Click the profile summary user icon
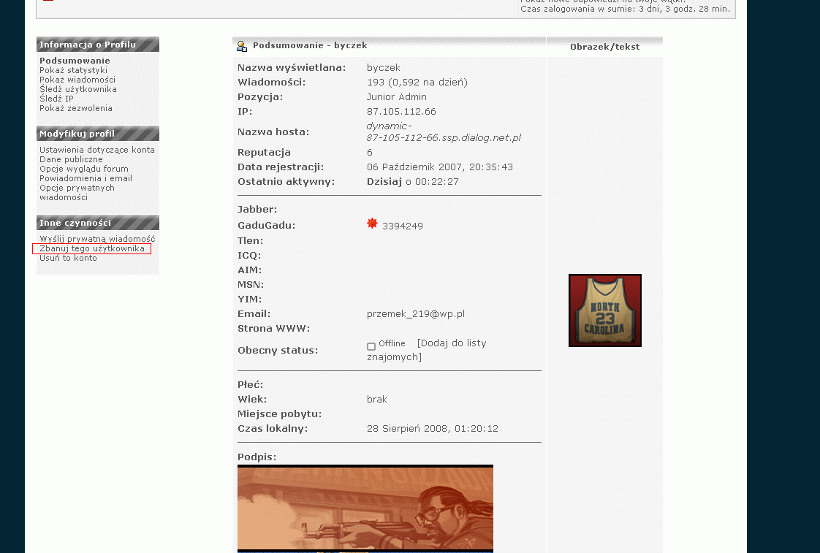Image resolution: width=820 pixels, height=553 pixels. pyautogui.click(x=242, y=46)
